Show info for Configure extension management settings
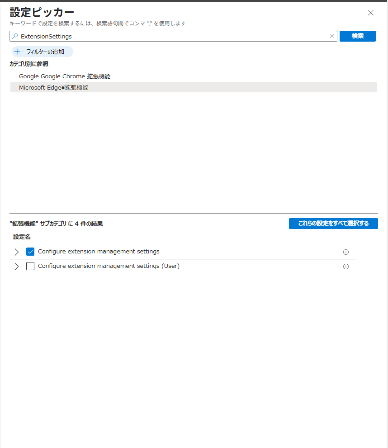 (x=346, y=252)
